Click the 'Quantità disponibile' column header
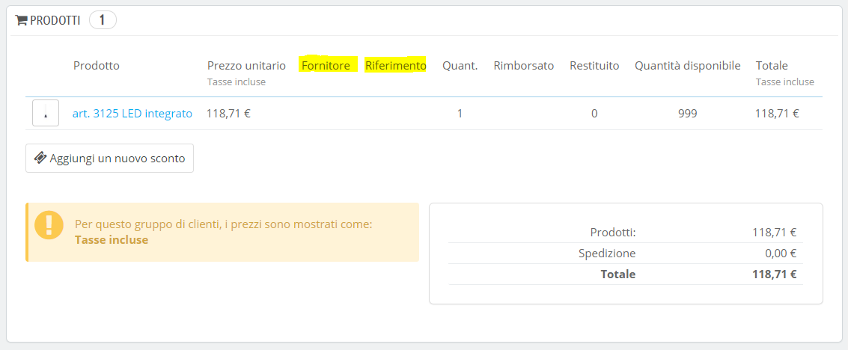Image resolution: width=848 pixels, height=350 pixels. click(688, 66)
